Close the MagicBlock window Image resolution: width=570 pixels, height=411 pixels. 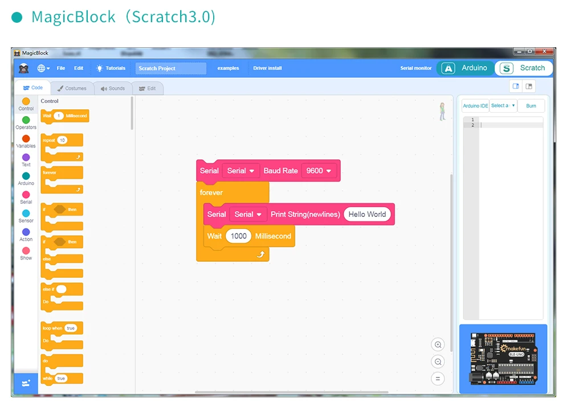click(x=544, y=52)
